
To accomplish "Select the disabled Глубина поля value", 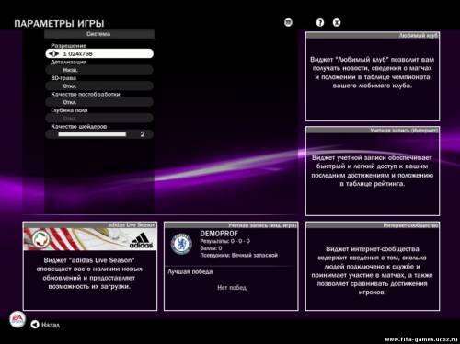I will 99,118.
